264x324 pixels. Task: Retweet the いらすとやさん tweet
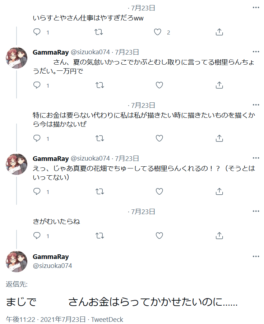[x=98, y=32]
